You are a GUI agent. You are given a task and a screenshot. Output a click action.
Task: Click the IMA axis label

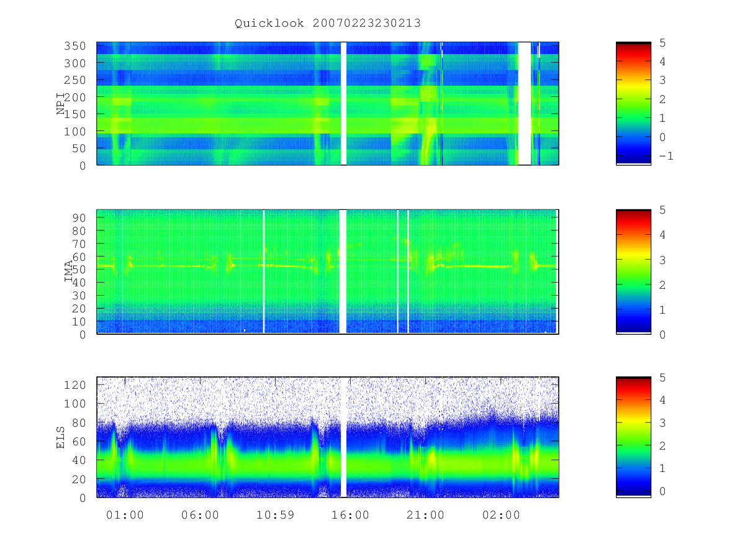(x=69, y=271)
